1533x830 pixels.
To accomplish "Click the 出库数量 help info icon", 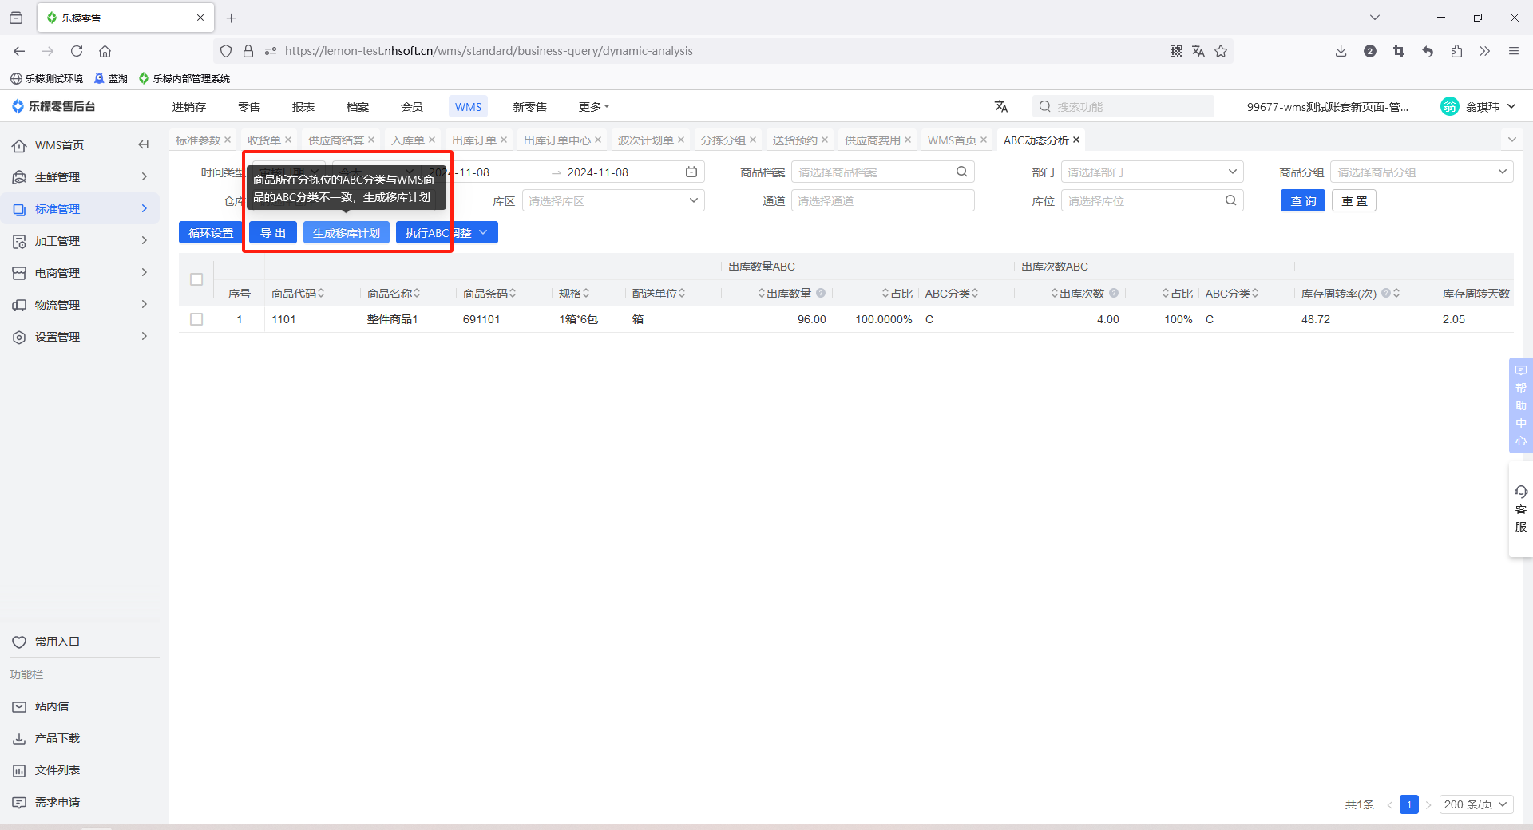I will click(821, 293).
